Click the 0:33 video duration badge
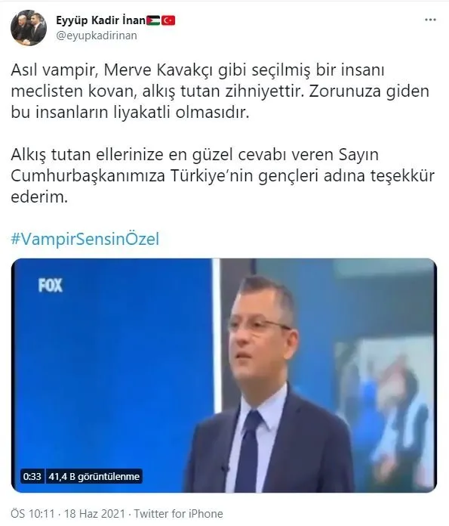The height and width of the screenshot is (526, 449). [x=32, y=476]
